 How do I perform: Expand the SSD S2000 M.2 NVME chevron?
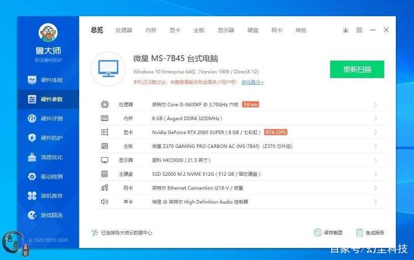375,174
